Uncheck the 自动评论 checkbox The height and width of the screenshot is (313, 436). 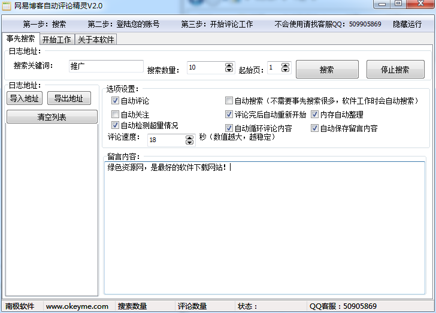coord(115,101)
